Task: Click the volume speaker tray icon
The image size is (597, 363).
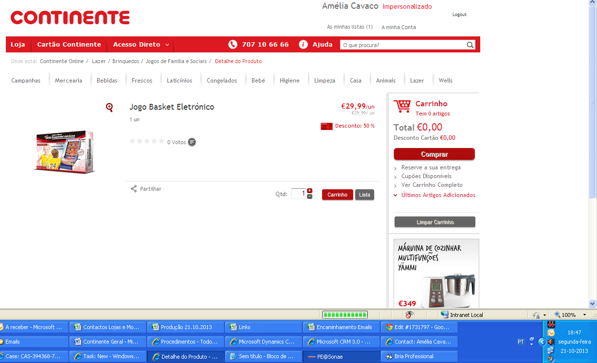Action: 551,341
